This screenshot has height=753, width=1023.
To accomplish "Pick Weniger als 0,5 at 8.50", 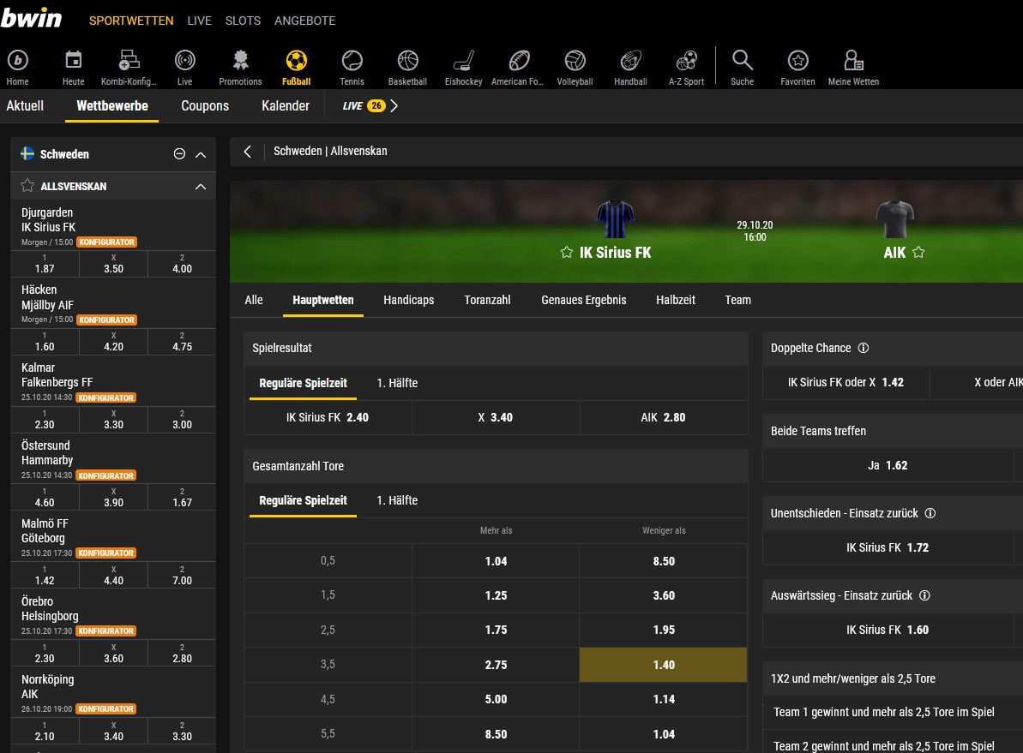I will tap(664, 561).
